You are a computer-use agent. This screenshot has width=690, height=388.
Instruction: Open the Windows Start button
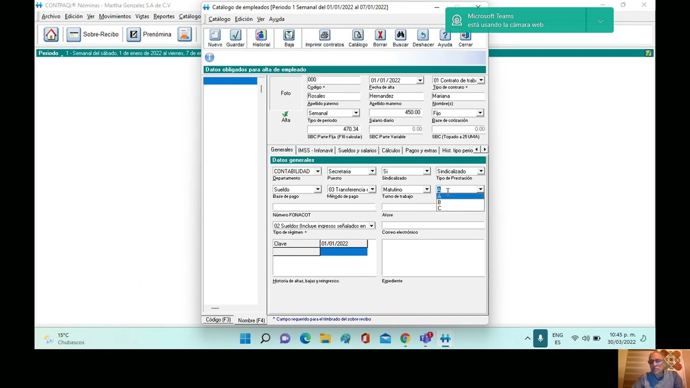245,338
